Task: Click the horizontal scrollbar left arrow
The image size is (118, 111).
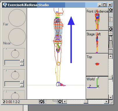Action: pyautogui.click(x=65, y=102)
